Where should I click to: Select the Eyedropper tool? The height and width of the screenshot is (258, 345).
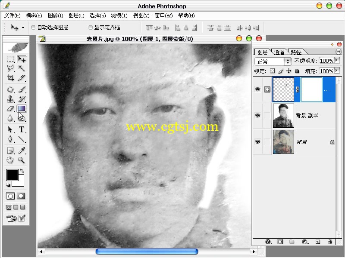pos(22,150)
